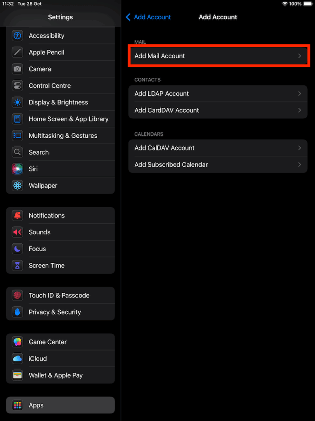This screenshot has width=315, height=421.
Task: Open Wallet & Apple Pay settings
Action: pos(61,375)
